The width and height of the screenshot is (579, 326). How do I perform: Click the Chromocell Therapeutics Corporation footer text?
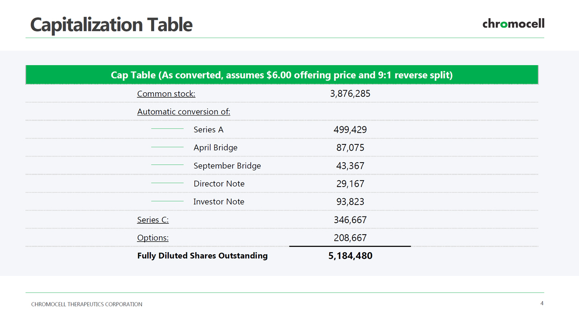(x=87, y=304)
